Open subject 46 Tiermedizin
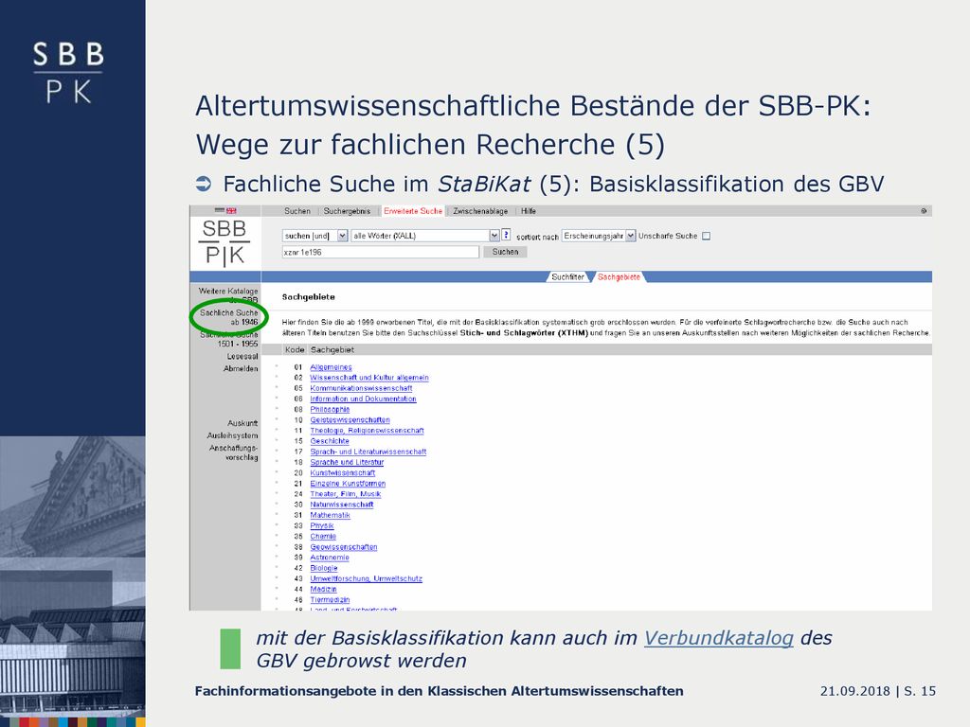The width and height of the screenshot is (970, 727). tap(330, 599)
